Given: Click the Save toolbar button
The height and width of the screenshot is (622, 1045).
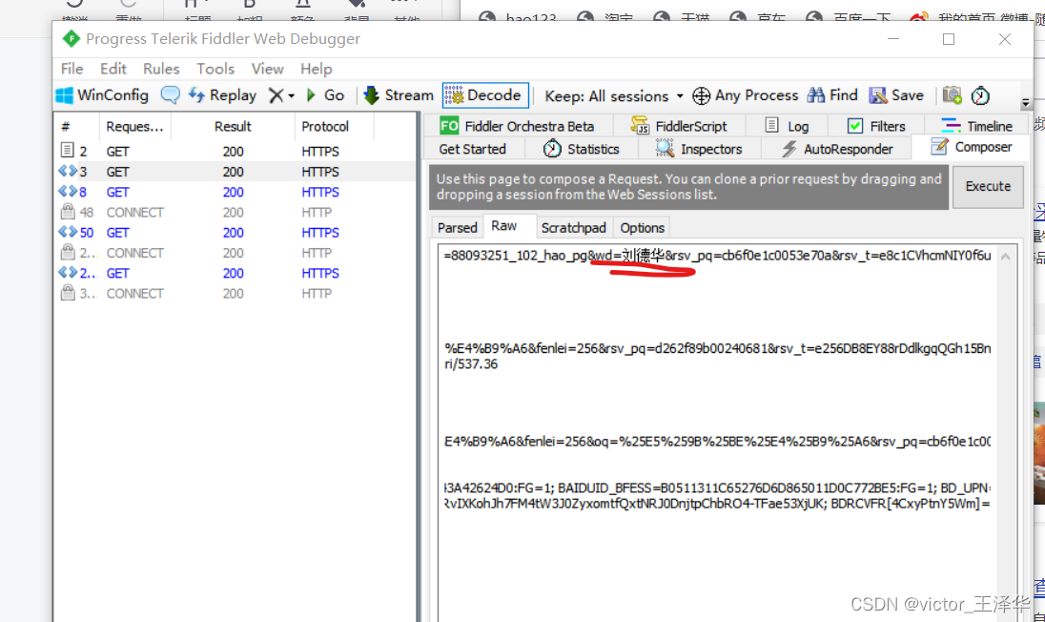Looking at the screenshot, I should 896,95.
